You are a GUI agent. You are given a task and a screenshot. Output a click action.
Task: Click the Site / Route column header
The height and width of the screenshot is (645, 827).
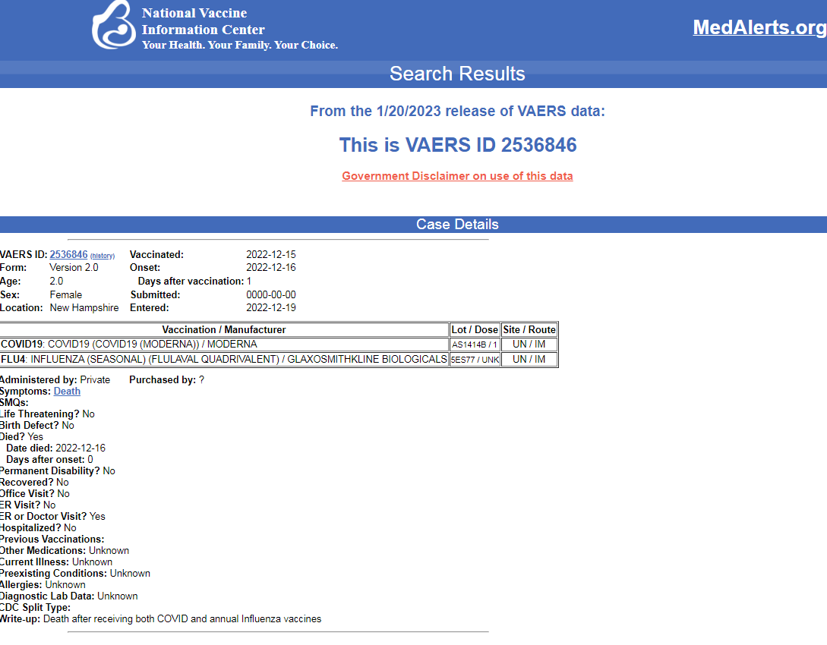coord(529,330)
